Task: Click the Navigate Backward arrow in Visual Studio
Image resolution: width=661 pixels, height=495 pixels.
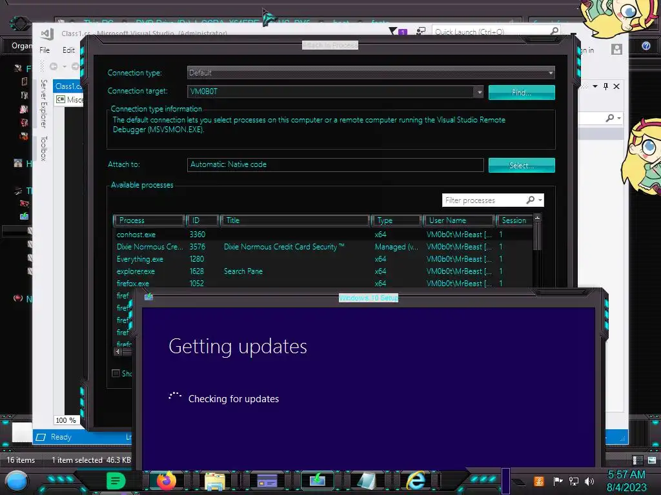Action: [x=54, y=66]
